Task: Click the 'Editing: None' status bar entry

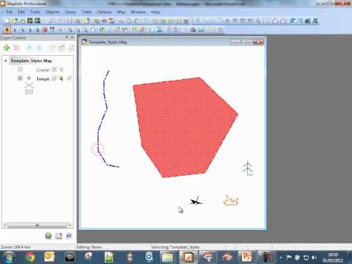Action: point(89,247)
